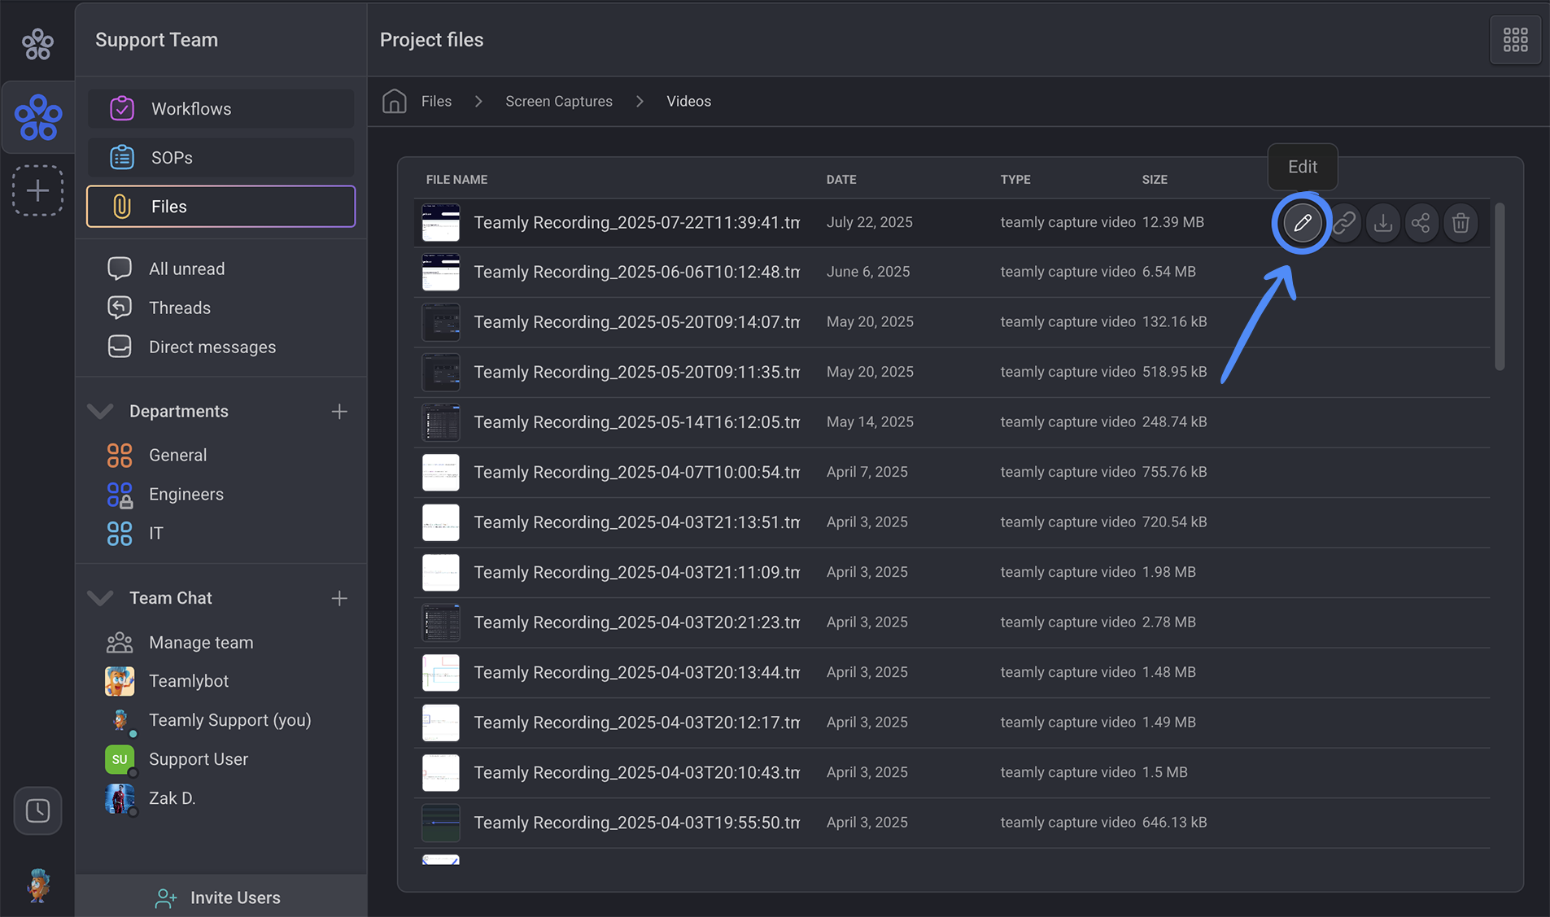Open Teamly Support (you) chat
Screen dimensions: 1550x917
pos(229,720)
